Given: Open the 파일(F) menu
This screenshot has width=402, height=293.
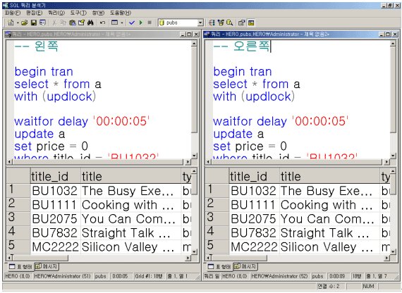Looking at the screenshot, I should (13, 13).
